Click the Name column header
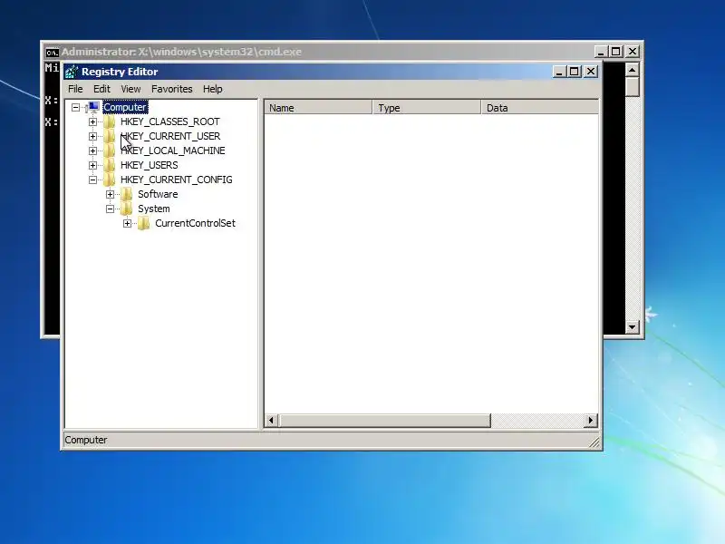This screenshot has height=544, width=725. click(319, 108)
